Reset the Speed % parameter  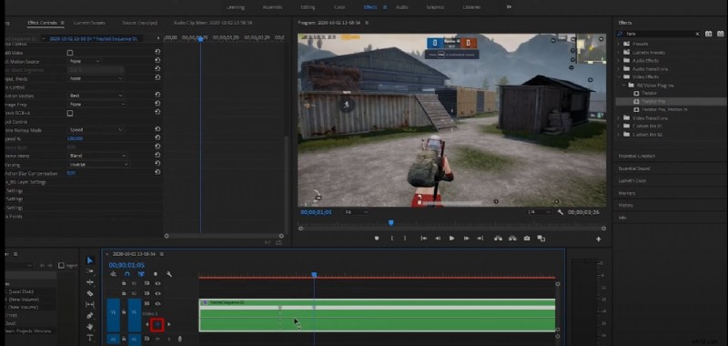[x=157, y=138]
